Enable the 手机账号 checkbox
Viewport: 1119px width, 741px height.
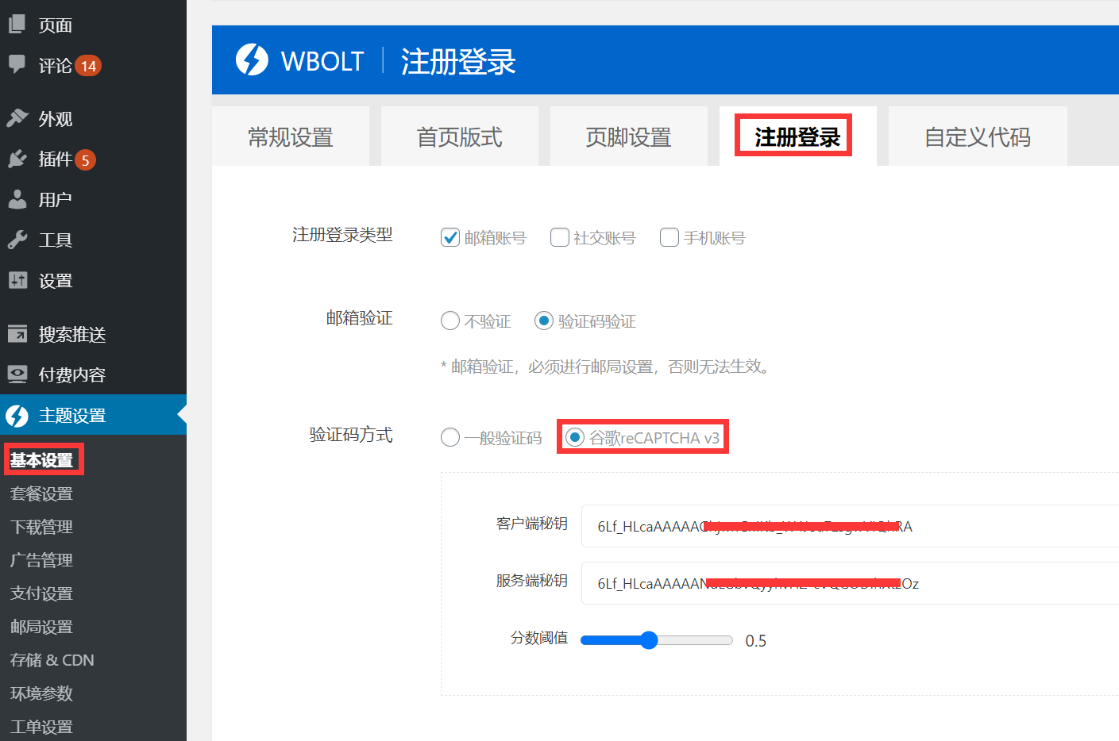[x=669, y=236]
